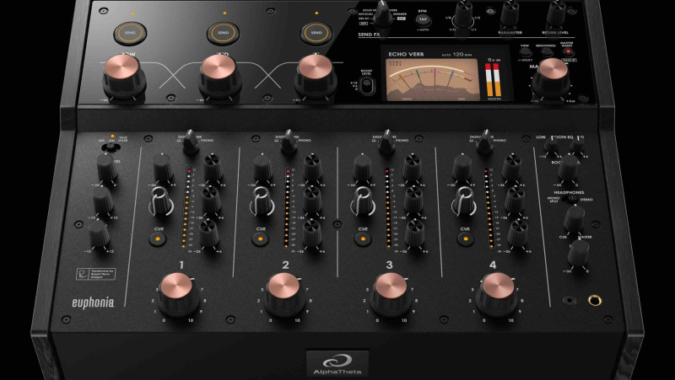Toggle the red-lit MASTER INSERT button
This screenshot has height=380, width=675.
click(568, 51)
